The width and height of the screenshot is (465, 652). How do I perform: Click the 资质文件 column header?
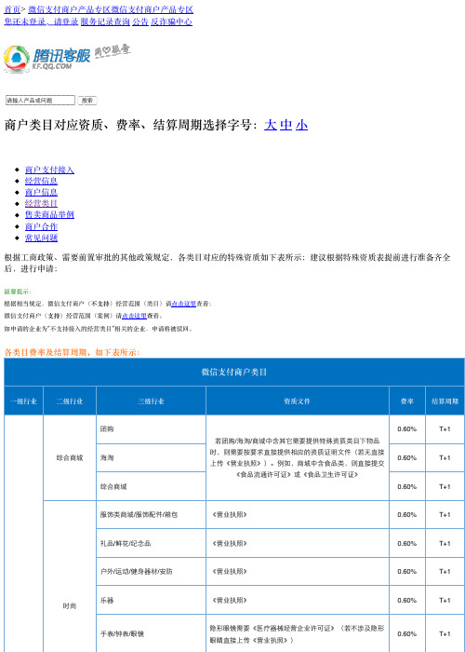[298, 401]
